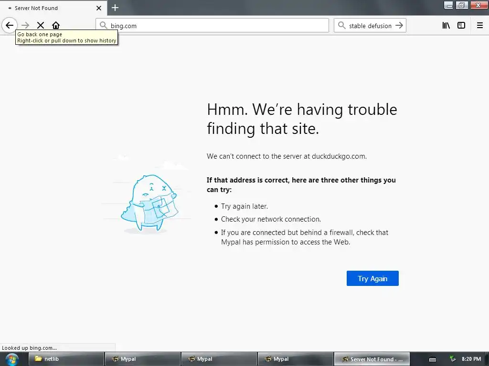Click the 8:20 PM clock
Screen dimensions: 489x366
pos(471,359)
